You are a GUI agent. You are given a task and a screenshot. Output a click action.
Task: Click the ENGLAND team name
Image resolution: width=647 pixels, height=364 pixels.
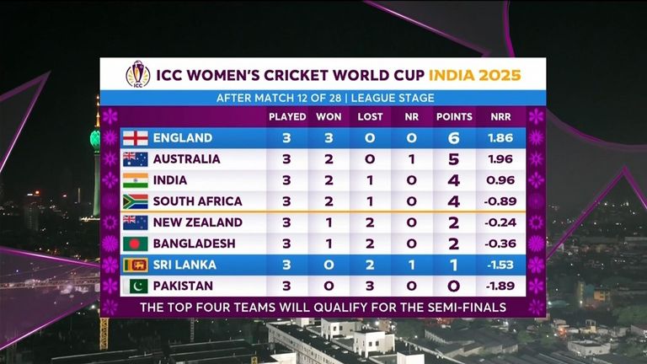point(183,137)
